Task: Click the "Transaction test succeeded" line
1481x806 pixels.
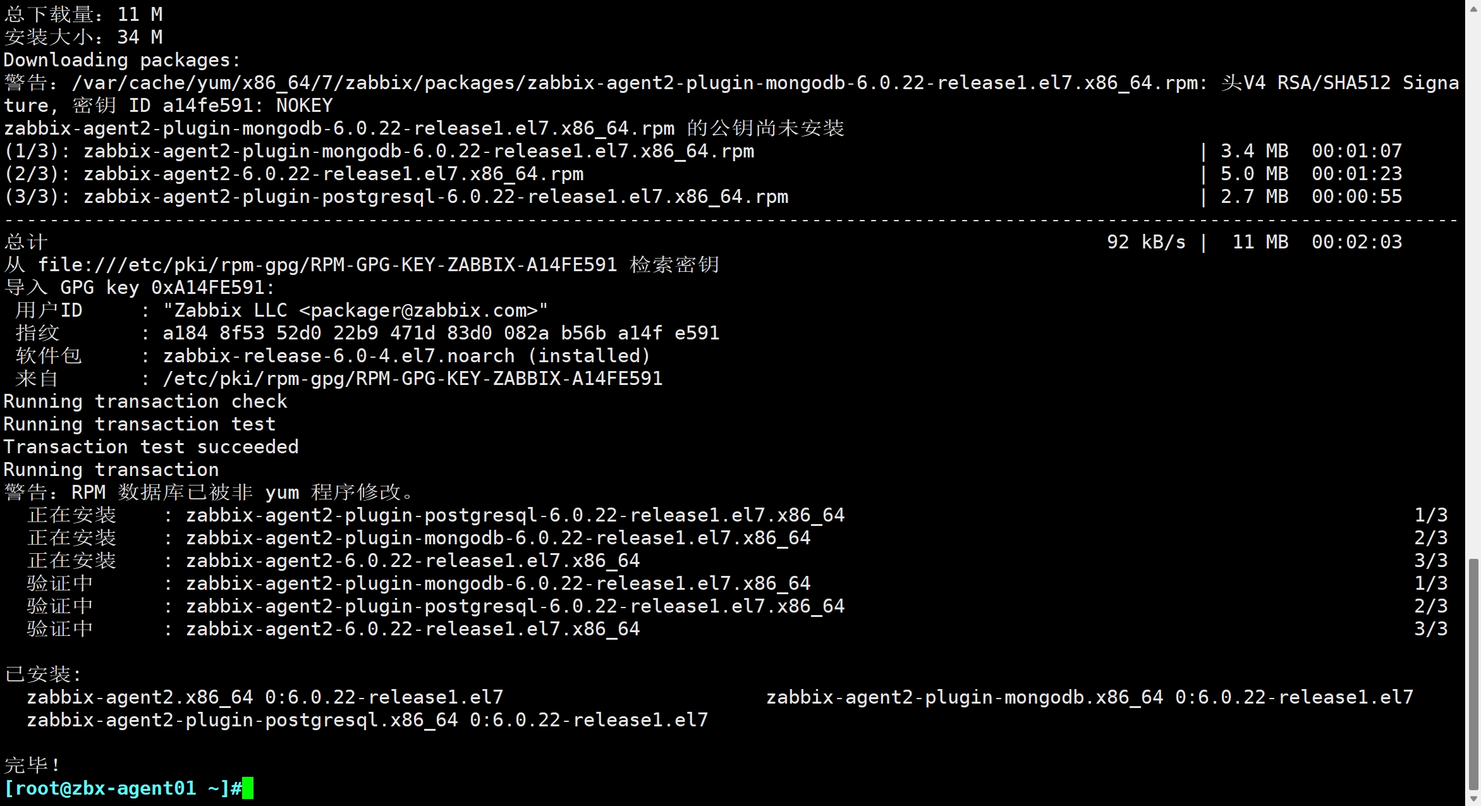Action: coord(151,447)
